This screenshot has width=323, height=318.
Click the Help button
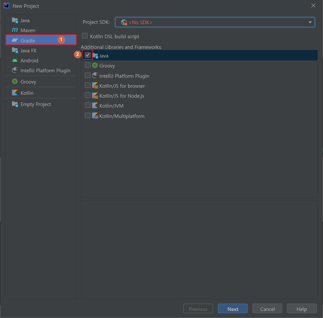pyautogui.click(x=302, y=309)
